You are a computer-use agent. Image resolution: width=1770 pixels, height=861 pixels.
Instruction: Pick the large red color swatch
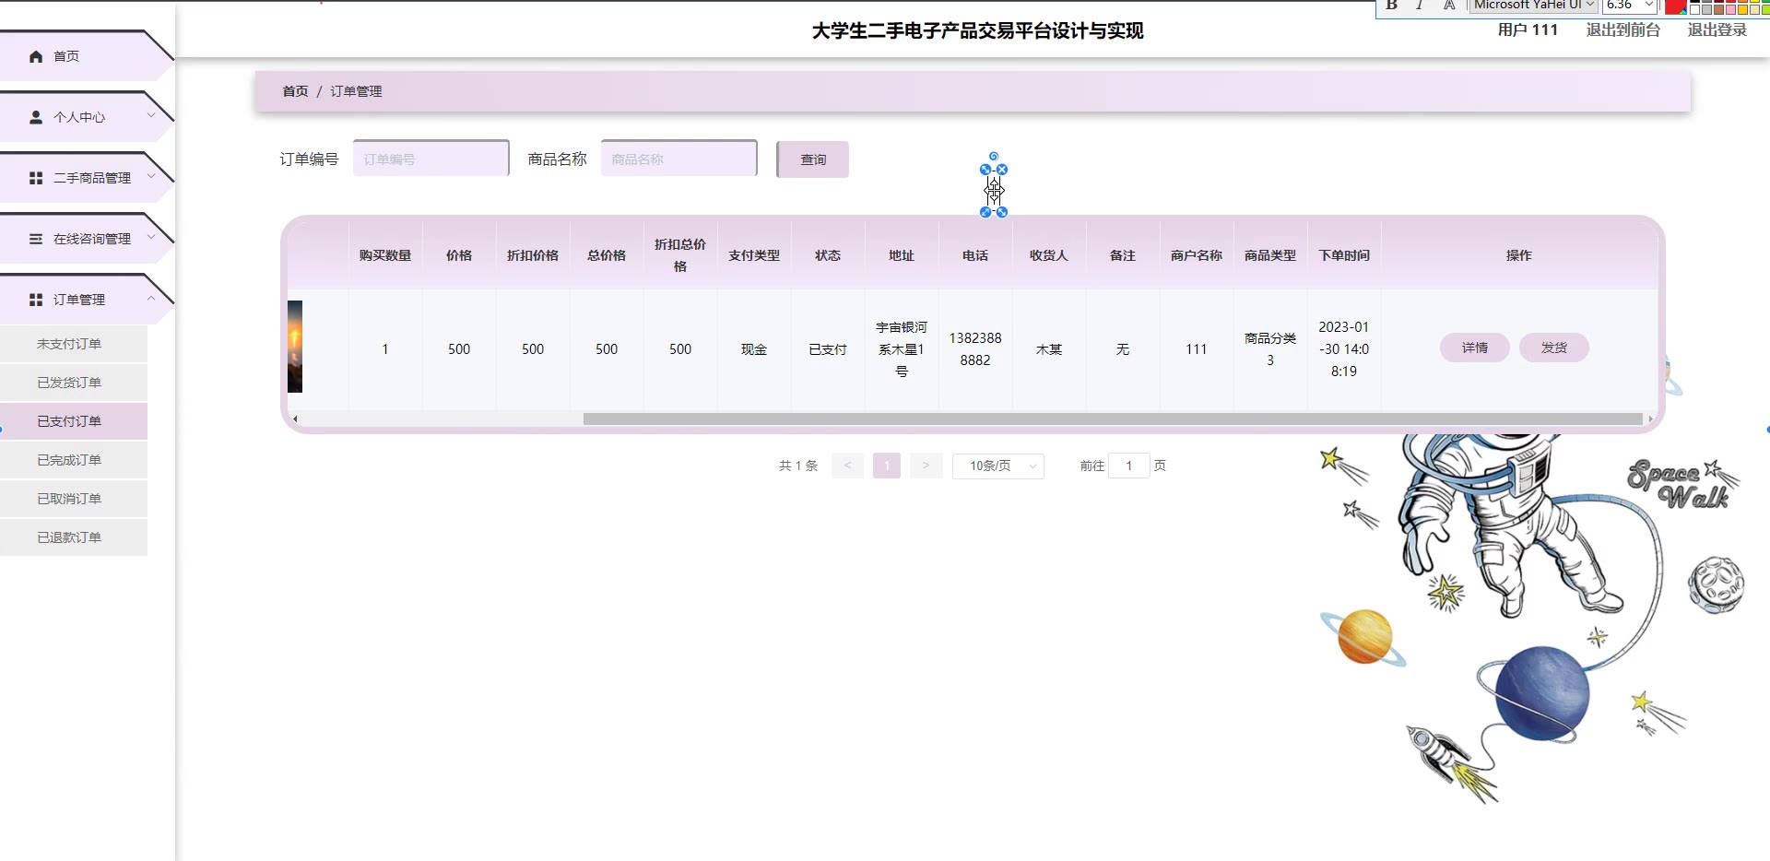pos(1675,6)
